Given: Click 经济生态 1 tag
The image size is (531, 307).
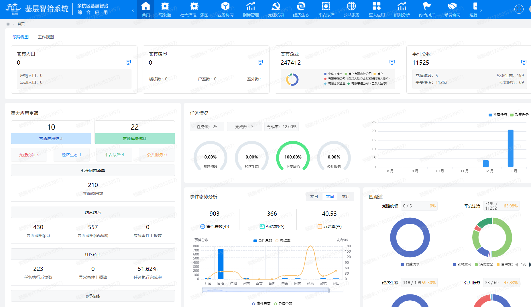Looking at the screenshot, I should [x=72, y=155].
